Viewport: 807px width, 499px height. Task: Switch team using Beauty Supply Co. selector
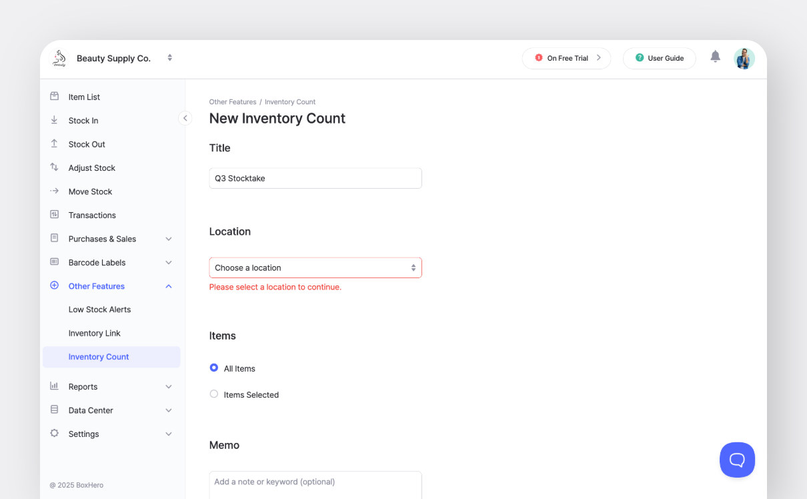(x=170, y=58)
